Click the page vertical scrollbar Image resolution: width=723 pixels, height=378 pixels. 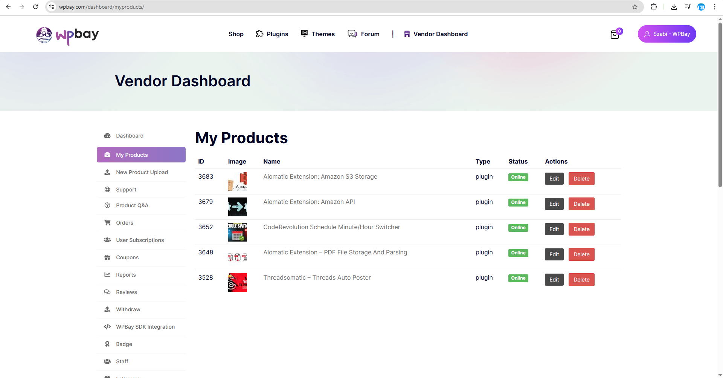(x=720, y=106)
